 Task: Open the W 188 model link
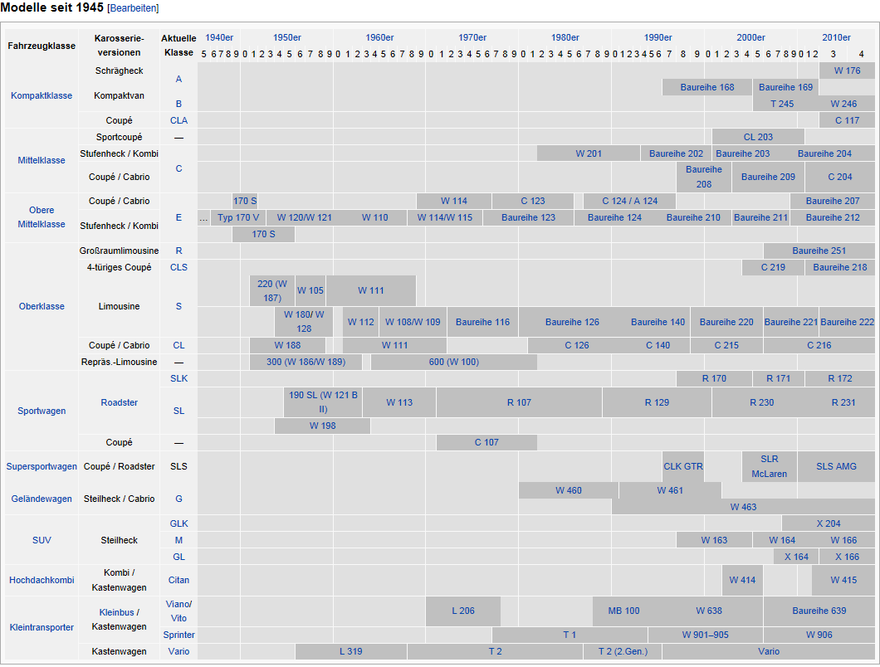click(x=287, y=346)
